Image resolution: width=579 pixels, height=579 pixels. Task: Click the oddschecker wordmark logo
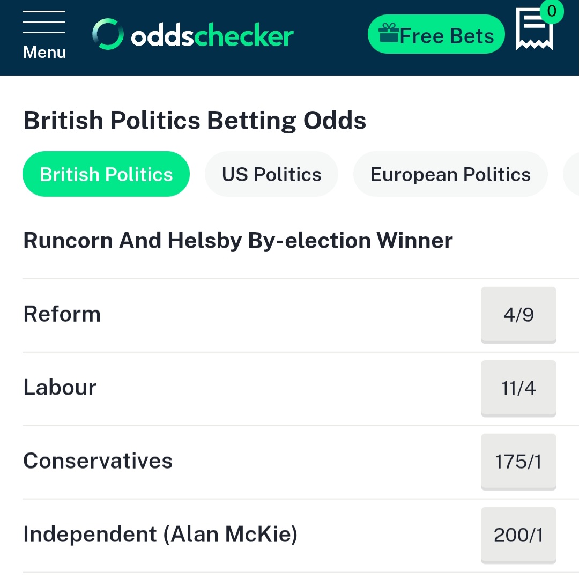[x=212, y=35]
